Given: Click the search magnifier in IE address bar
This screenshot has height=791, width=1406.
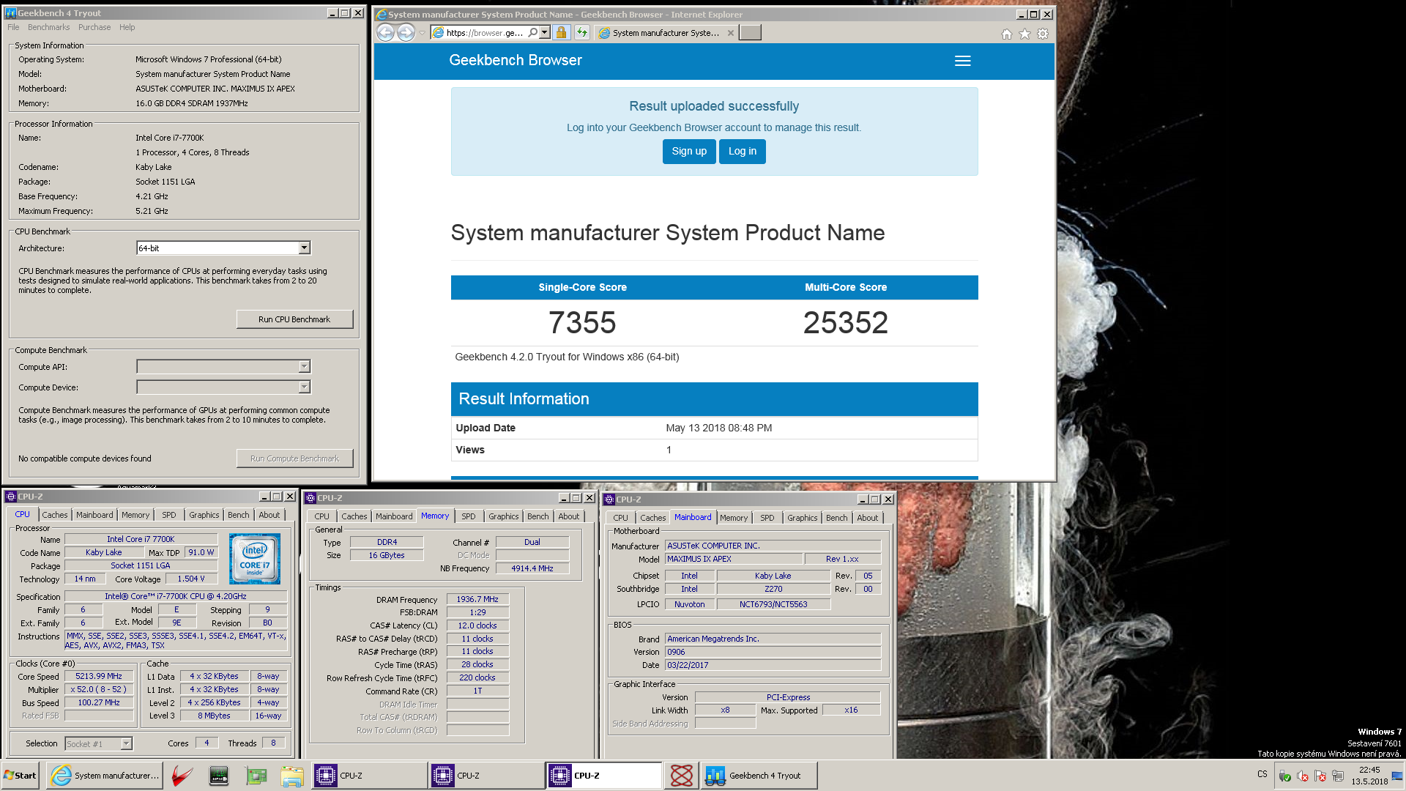Looking at the screenshot, I should 532,32.
